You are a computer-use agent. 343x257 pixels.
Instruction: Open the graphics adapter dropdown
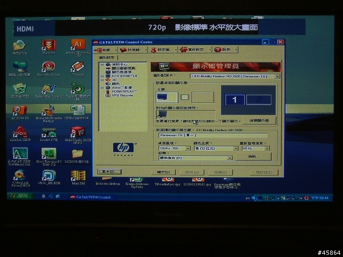click(x=278, y=77)
